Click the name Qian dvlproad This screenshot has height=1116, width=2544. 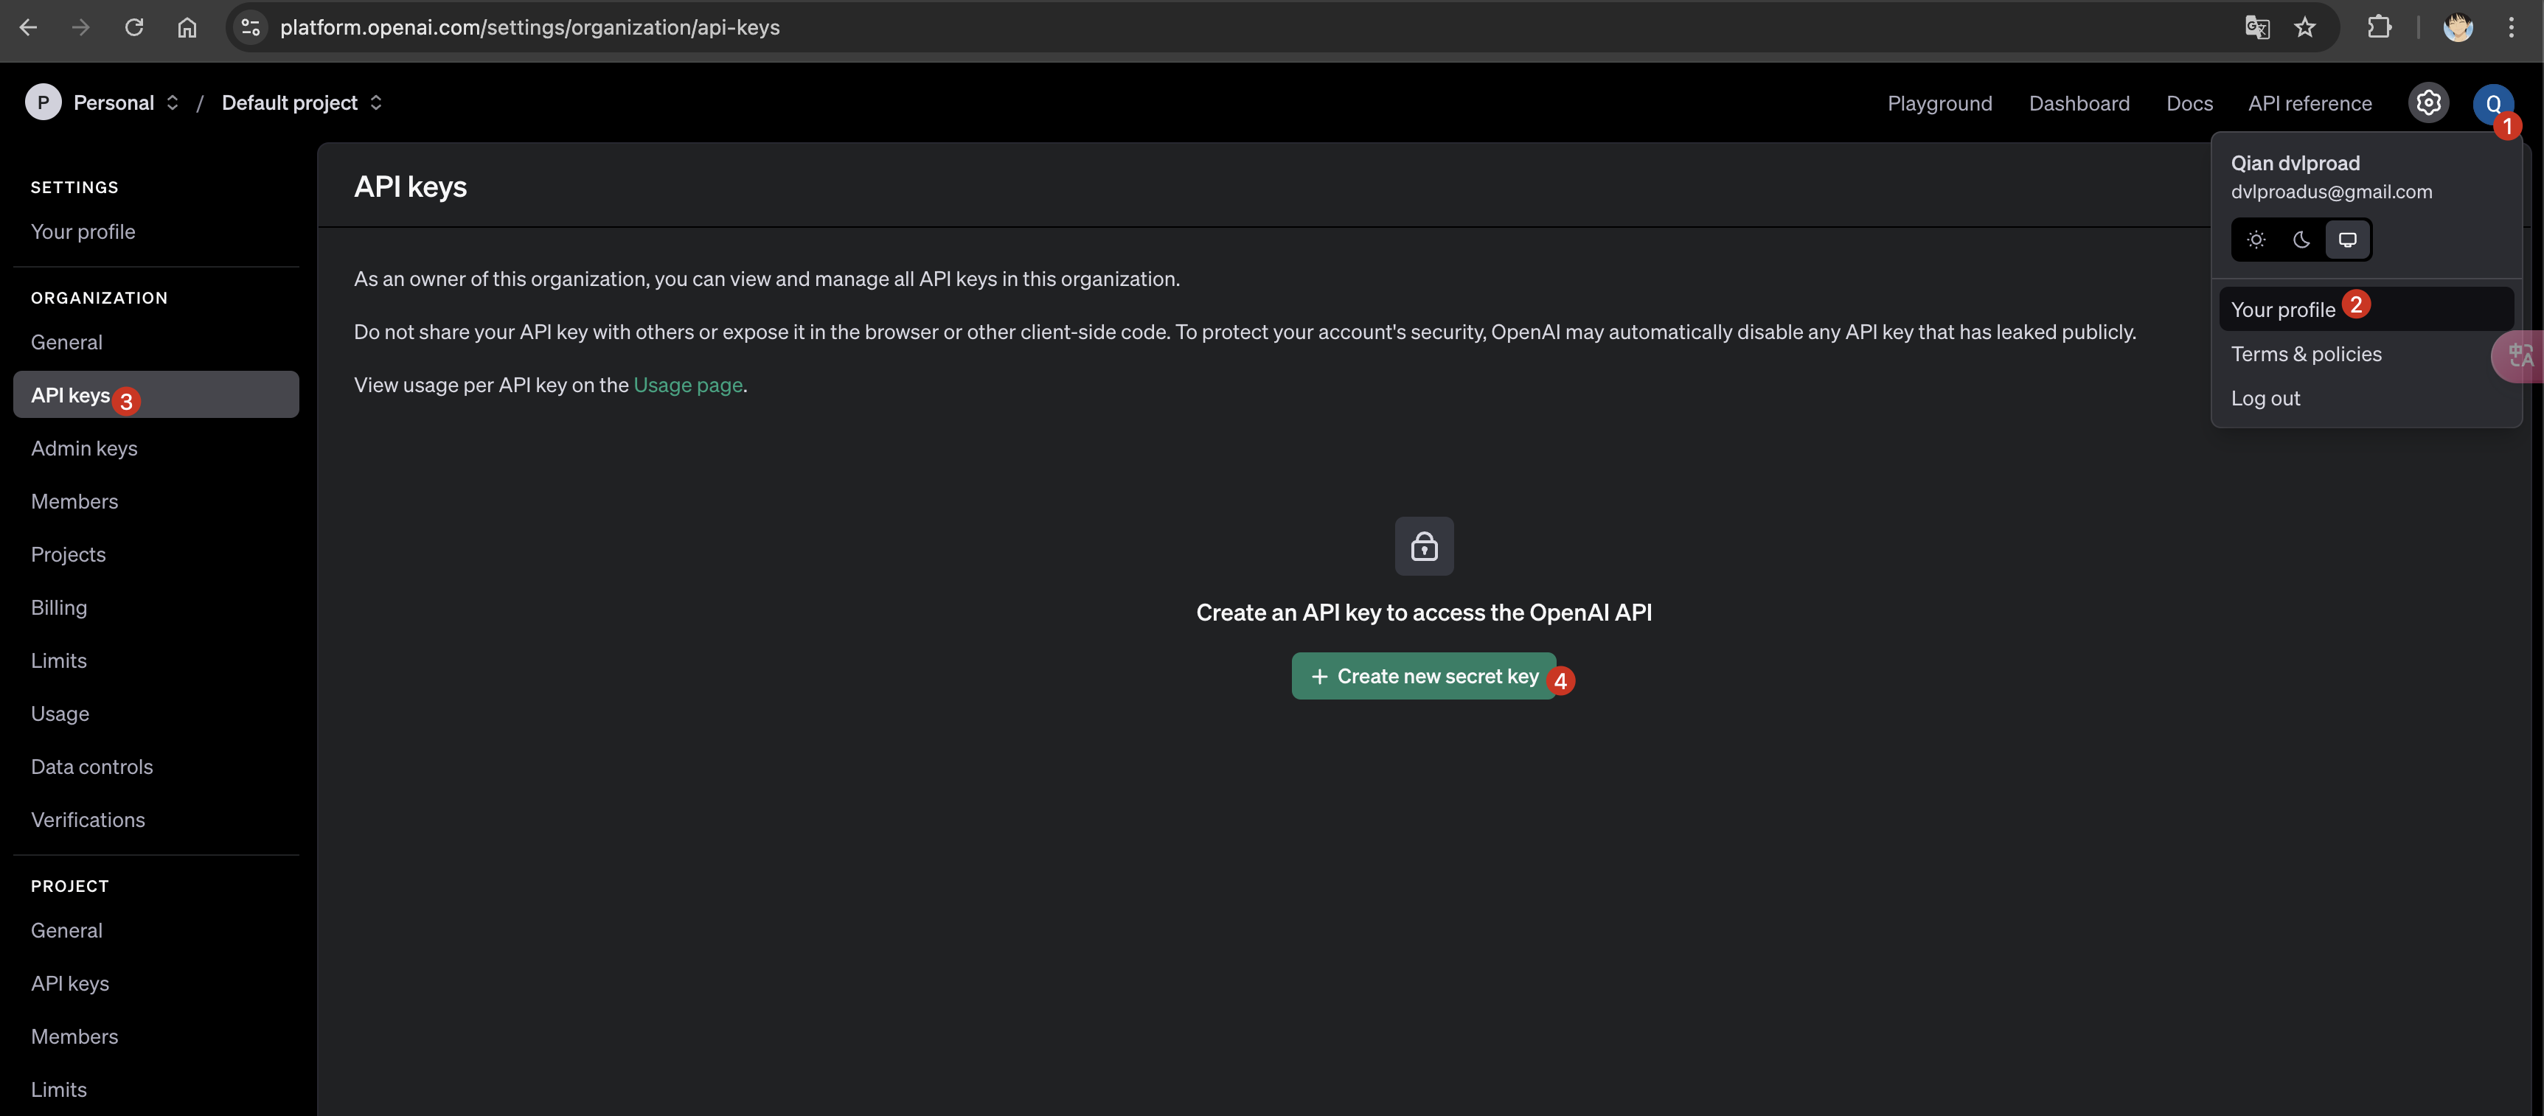pyautogui.click(x=2295, y=163)
